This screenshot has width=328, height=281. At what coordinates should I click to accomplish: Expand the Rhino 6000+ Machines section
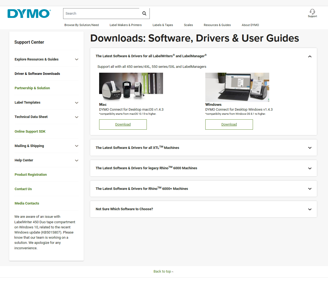[310, 189]
